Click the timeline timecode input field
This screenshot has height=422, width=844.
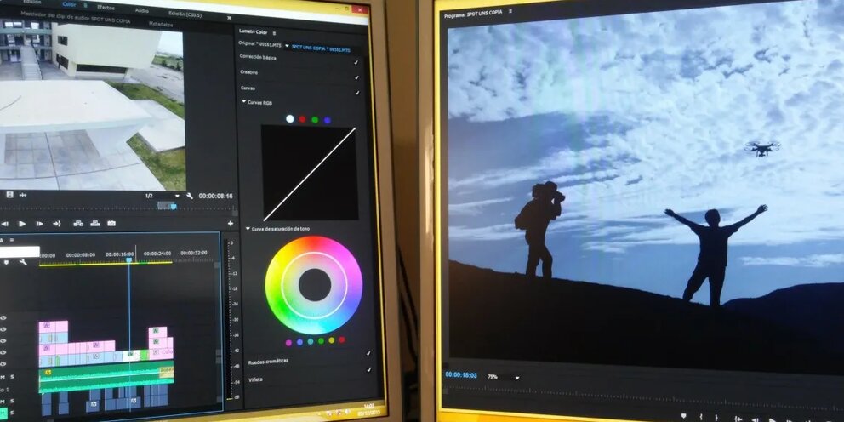click(20, 251)
